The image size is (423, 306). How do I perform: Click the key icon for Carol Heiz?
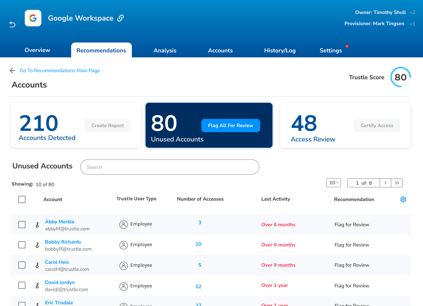[37, 265]
